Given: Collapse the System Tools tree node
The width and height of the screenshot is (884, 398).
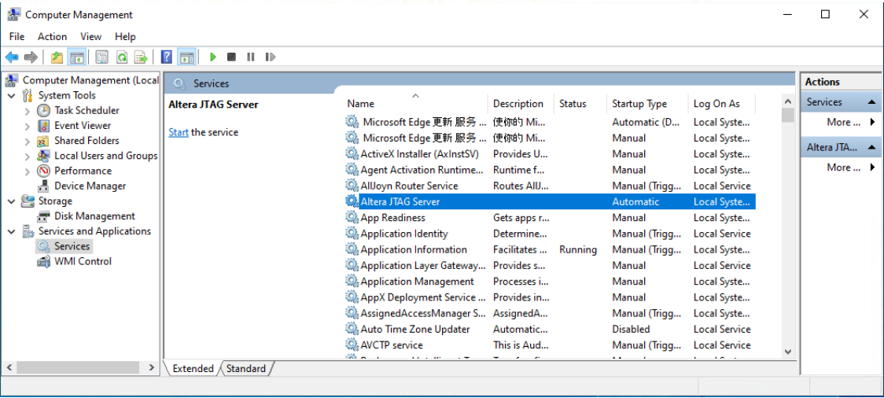Looking at the screenshot, I should coord(12,95).
